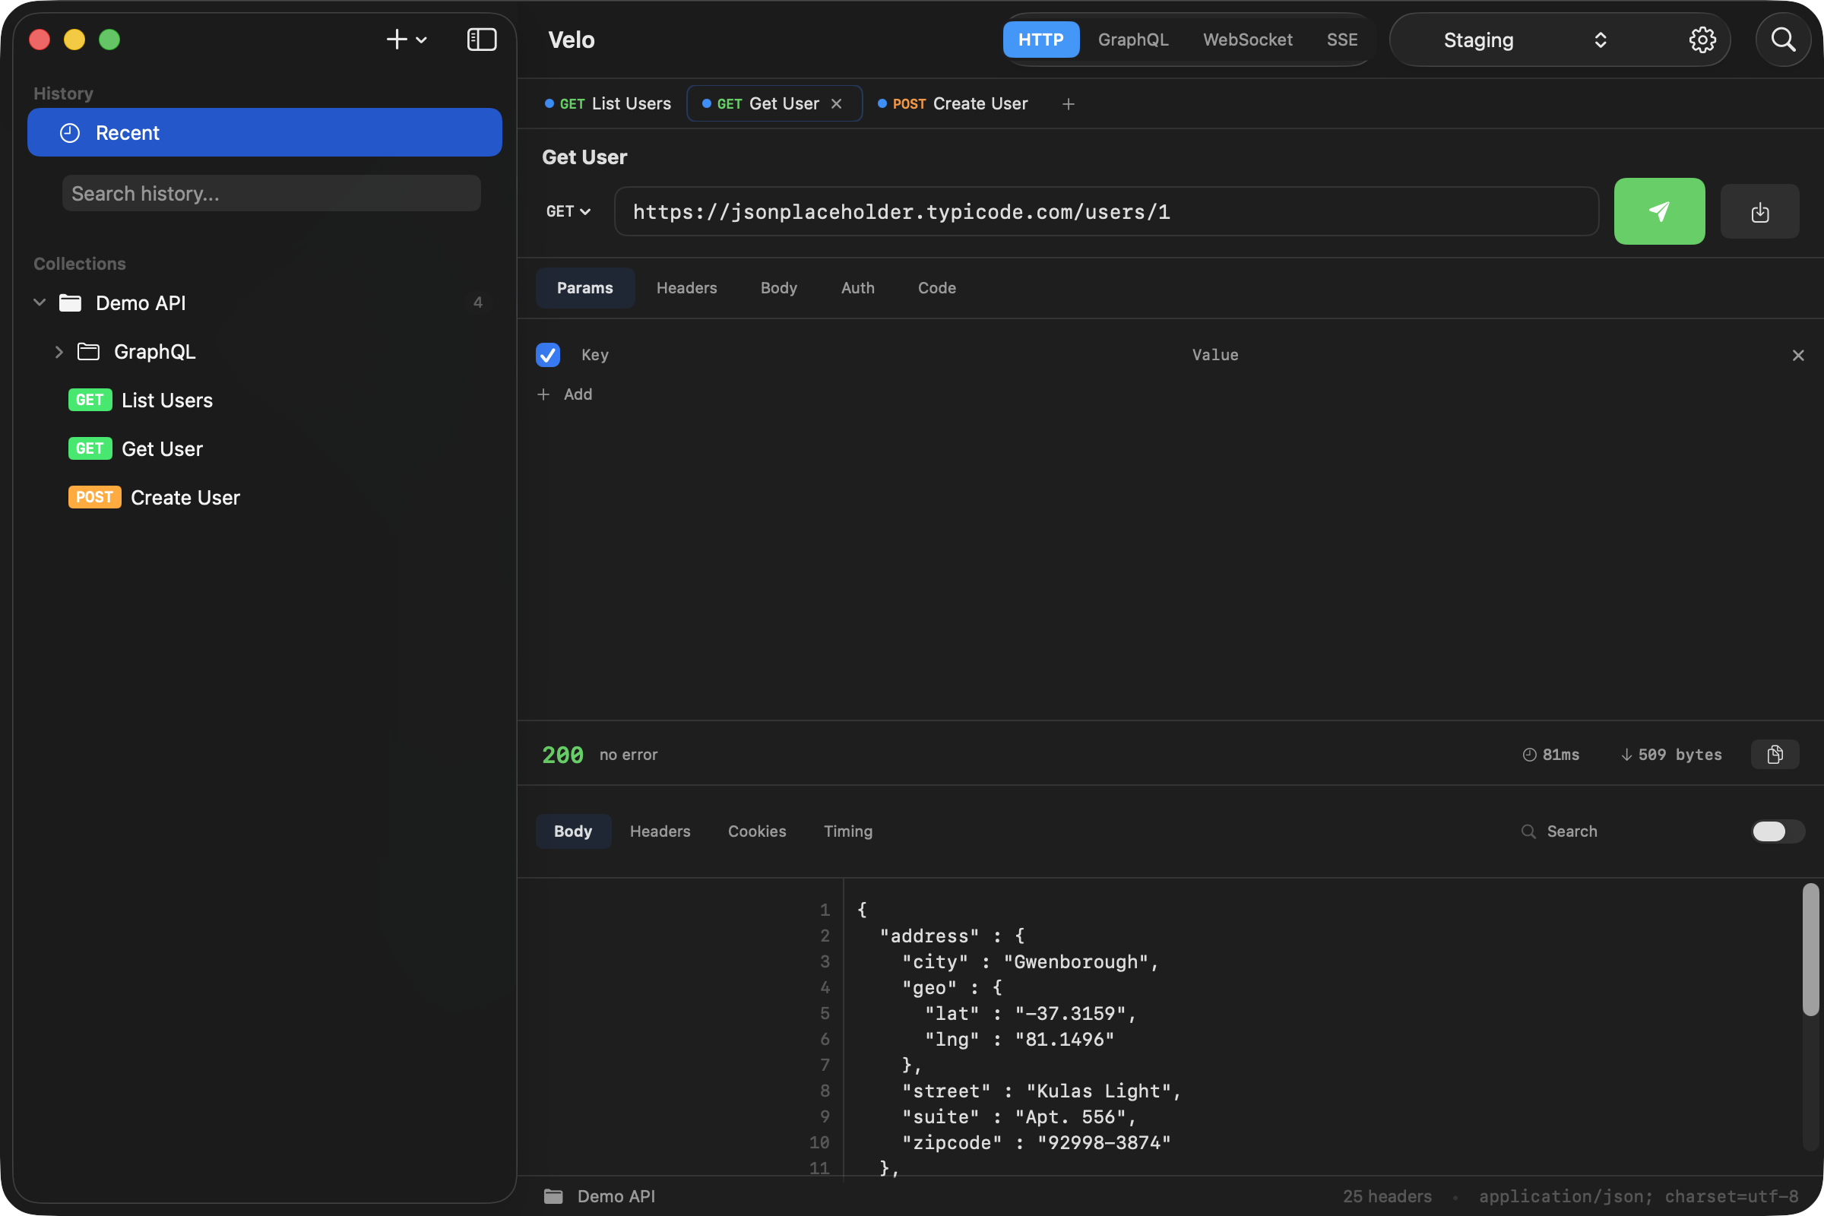Toggle the sidebar panel icon
The height and width of the screenshot is (1216, 1824).
pos(482,40)
